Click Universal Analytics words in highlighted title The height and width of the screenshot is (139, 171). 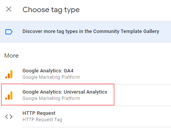pos(85,92)
